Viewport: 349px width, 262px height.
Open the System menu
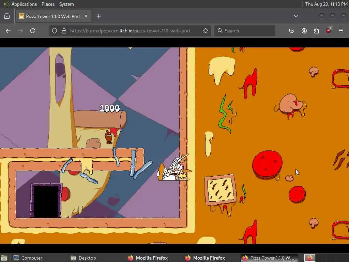tap(66, 4)
